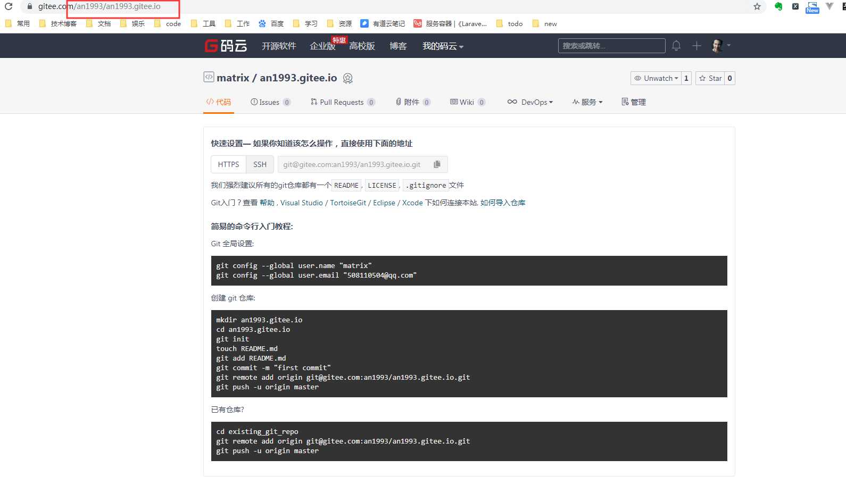The width and height of the screenshot is (846, 501).
Task: Open the Visual Studio link
Action: [x=301, y=203]
